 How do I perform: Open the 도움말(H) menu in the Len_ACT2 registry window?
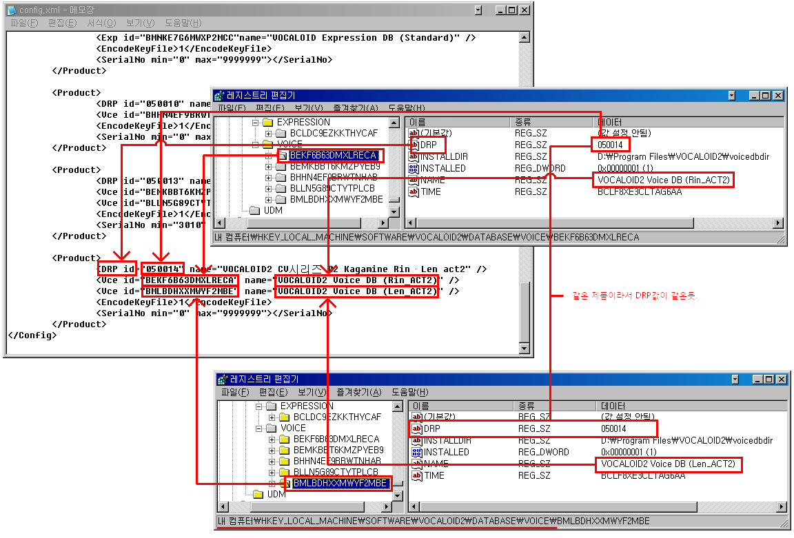coord(410,392)
